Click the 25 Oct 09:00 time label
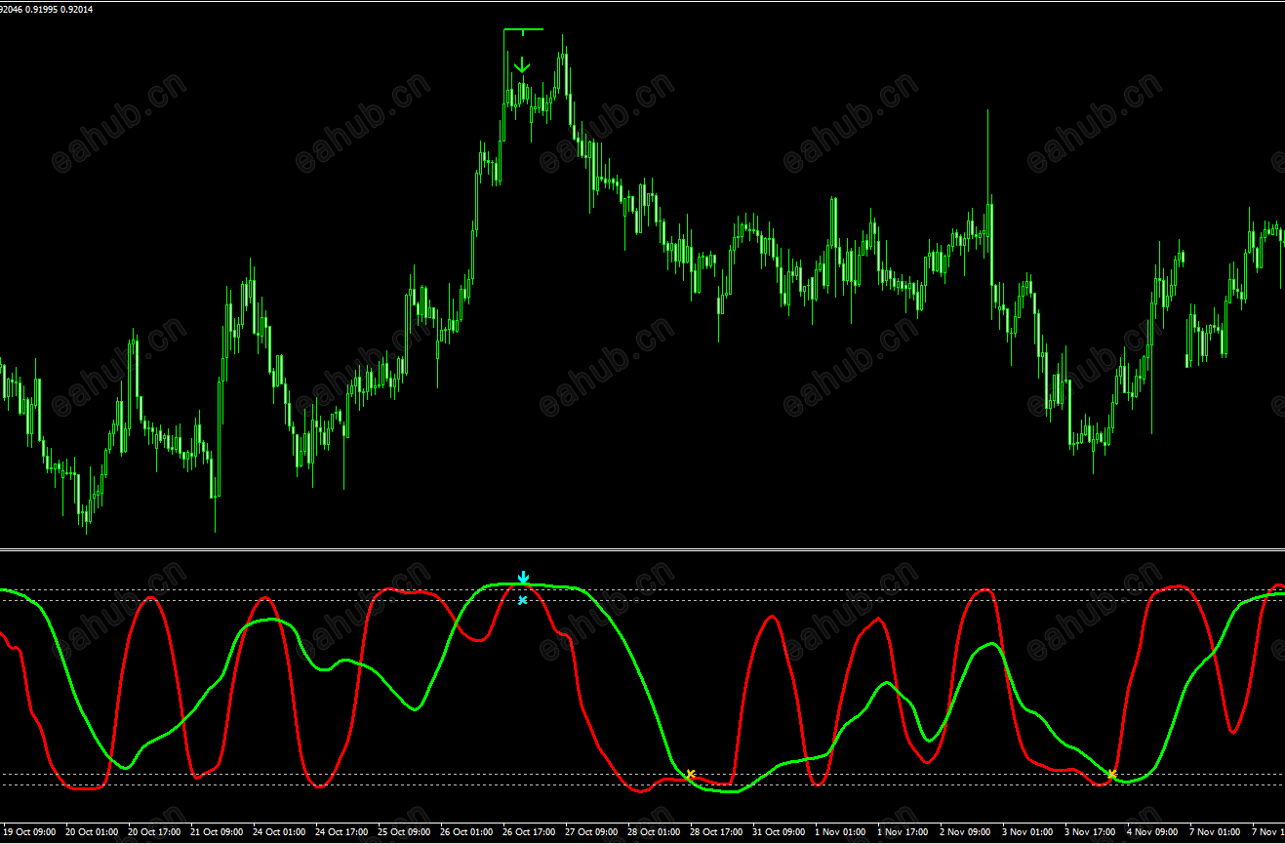The height and width of the screenshot is (844, 1285). click(404, 832)
